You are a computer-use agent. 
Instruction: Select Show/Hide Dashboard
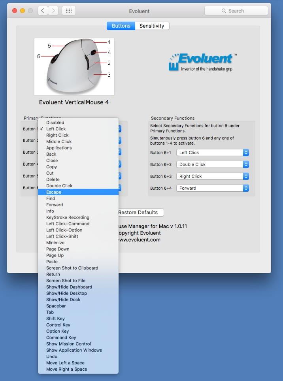click(78, 287)
